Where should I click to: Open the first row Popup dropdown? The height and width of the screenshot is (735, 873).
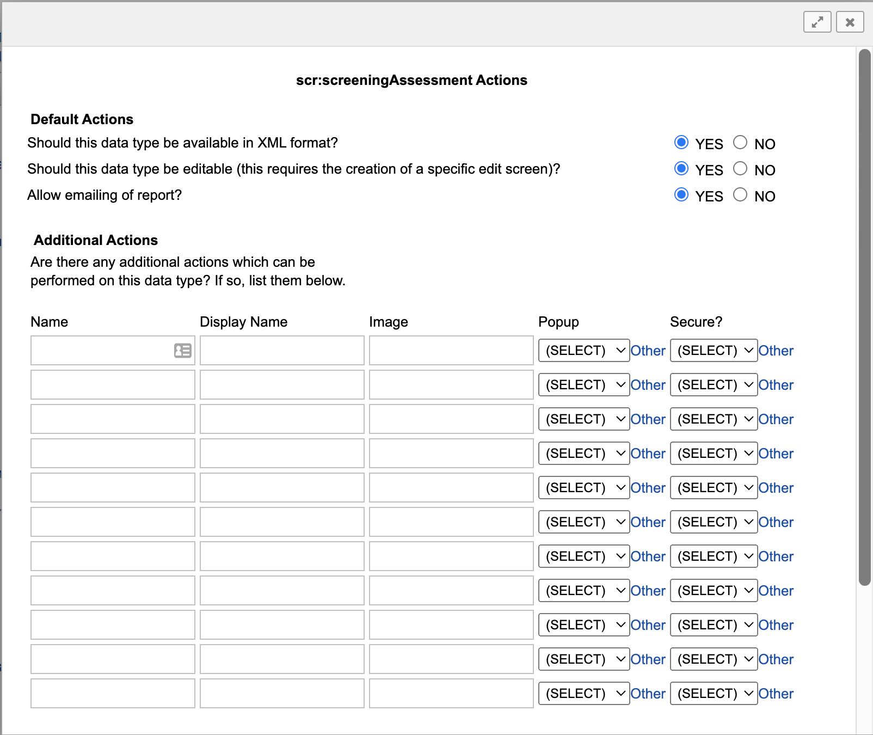583,351
